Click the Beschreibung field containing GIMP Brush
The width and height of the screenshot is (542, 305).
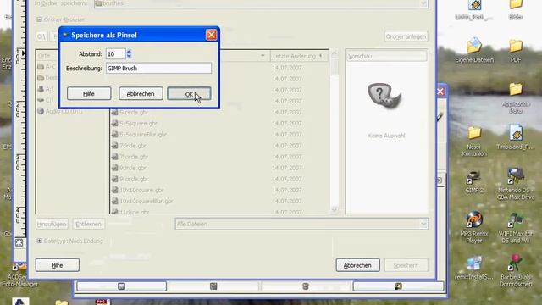tap(158, 68)
